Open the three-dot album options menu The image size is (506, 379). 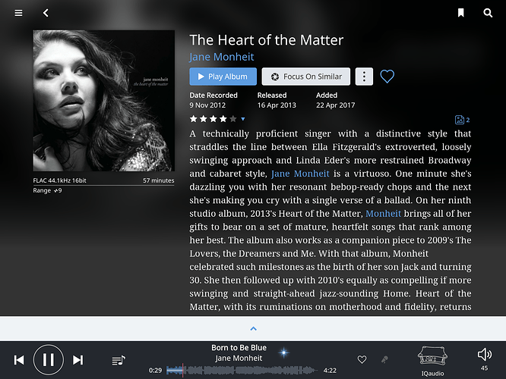(364, 77)
